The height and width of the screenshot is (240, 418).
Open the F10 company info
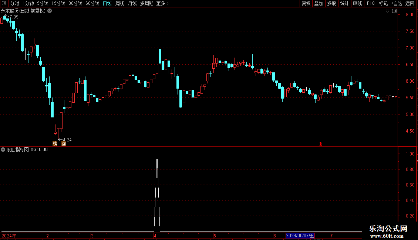click(x=371, y=3)
